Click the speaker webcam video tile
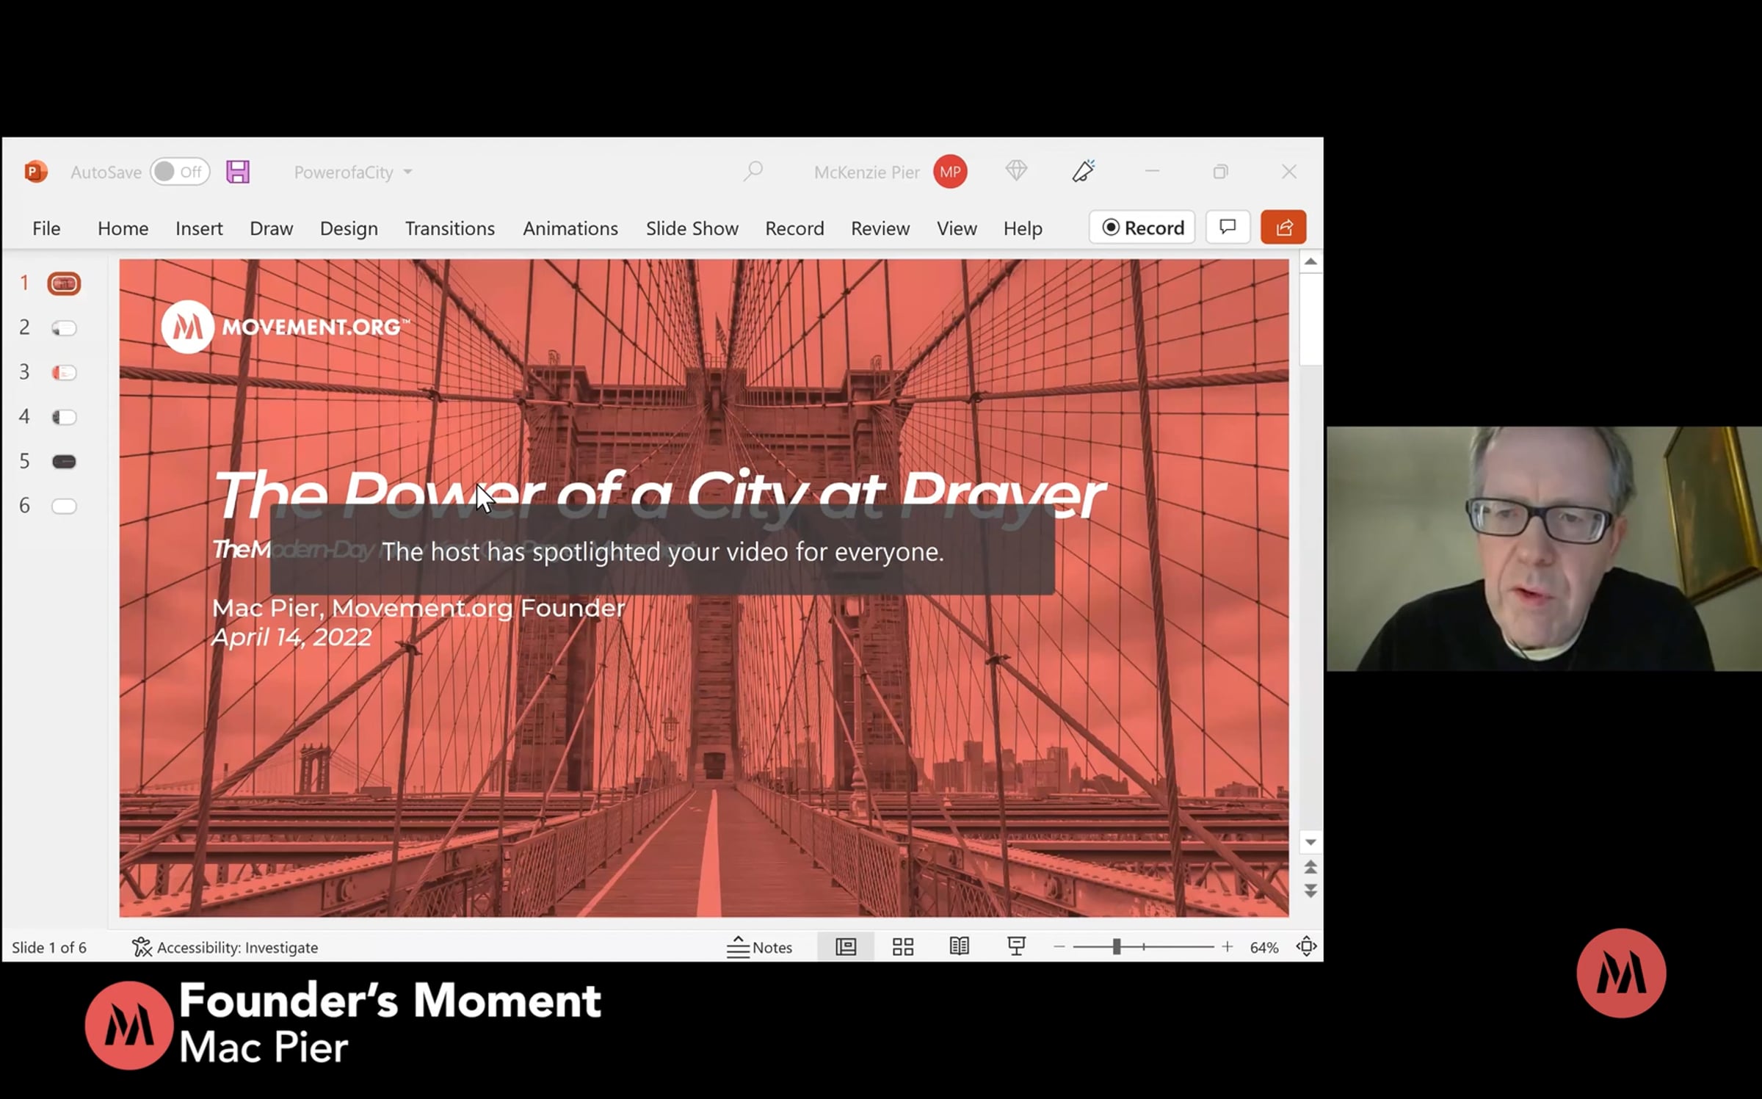The image size is (1762, 1099). (1544, 548)
